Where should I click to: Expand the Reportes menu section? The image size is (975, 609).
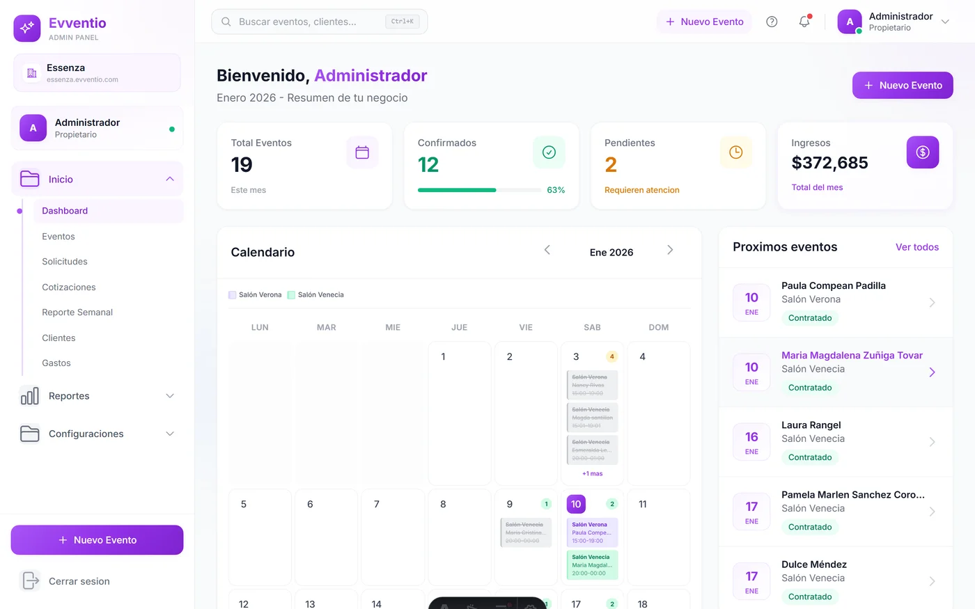(170, 396)
